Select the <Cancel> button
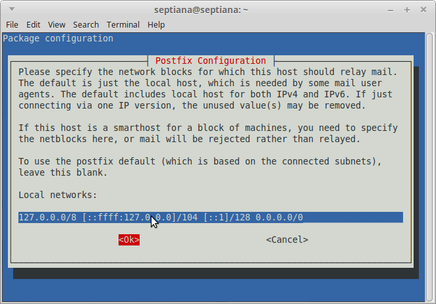 click(287, 240)
